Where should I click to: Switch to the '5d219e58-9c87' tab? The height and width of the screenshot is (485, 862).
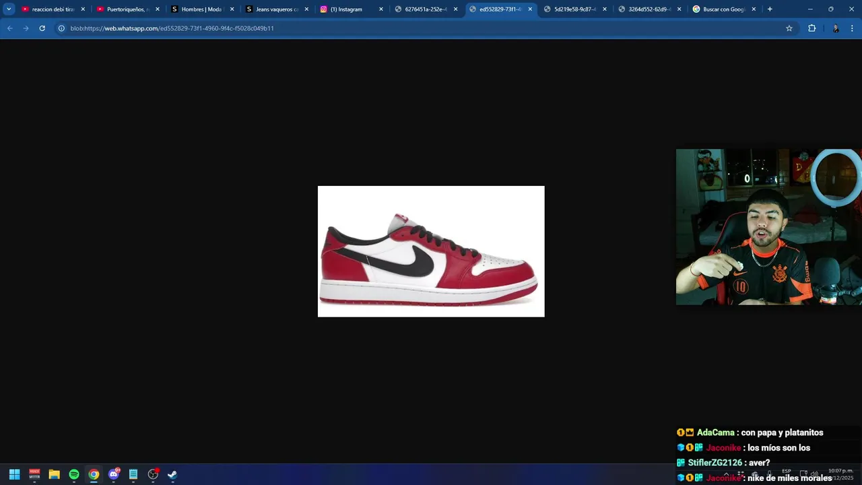pyautogui.click(x=574, y=9)
